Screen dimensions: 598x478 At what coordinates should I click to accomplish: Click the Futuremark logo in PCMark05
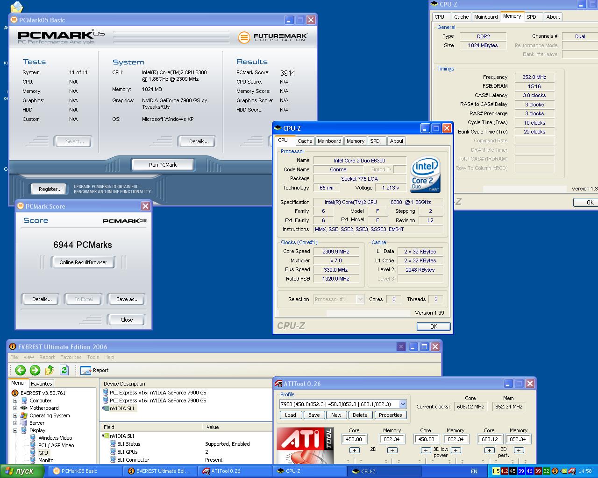(x=273, y=37)
